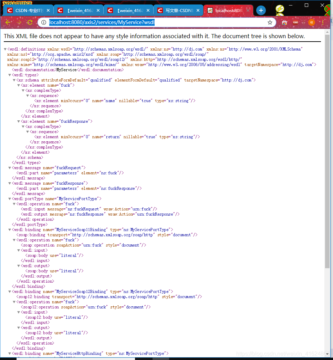Close the CSDN-专业IT tab
Screen dimensions: 333x360
pyautogui.click(x=48, y=10)
